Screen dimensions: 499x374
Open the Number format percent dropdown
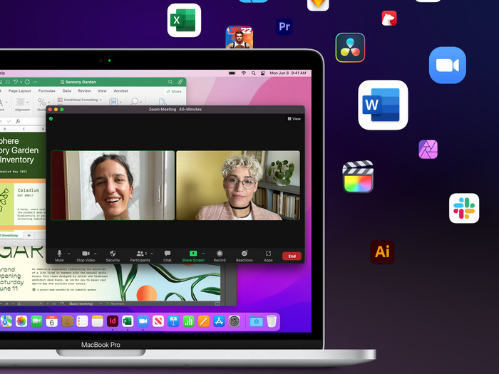coord(43,103)
